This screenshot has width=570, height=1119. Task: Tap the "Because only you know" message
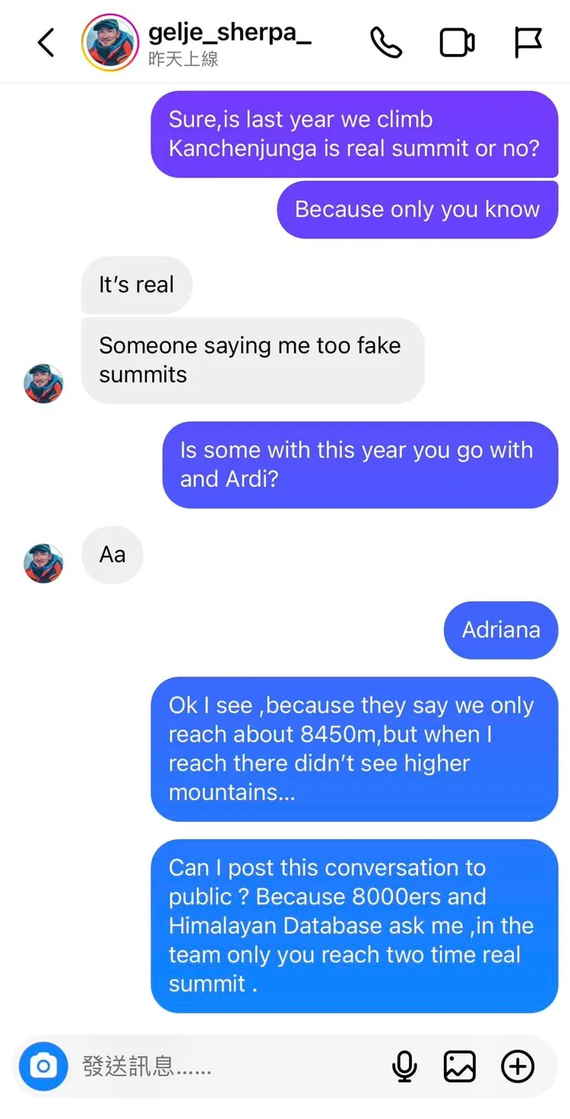pyautogui.click(x=417, y=209)
